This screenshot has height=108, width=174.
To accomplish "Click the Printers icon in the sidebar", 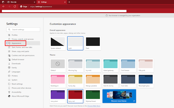I will coord(9,76).
